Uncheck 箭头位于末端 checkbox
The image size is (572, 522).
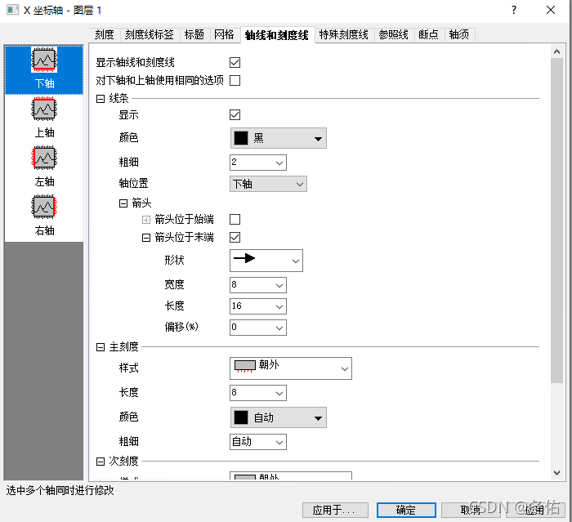pyautogui.click(x=235, y=238)
